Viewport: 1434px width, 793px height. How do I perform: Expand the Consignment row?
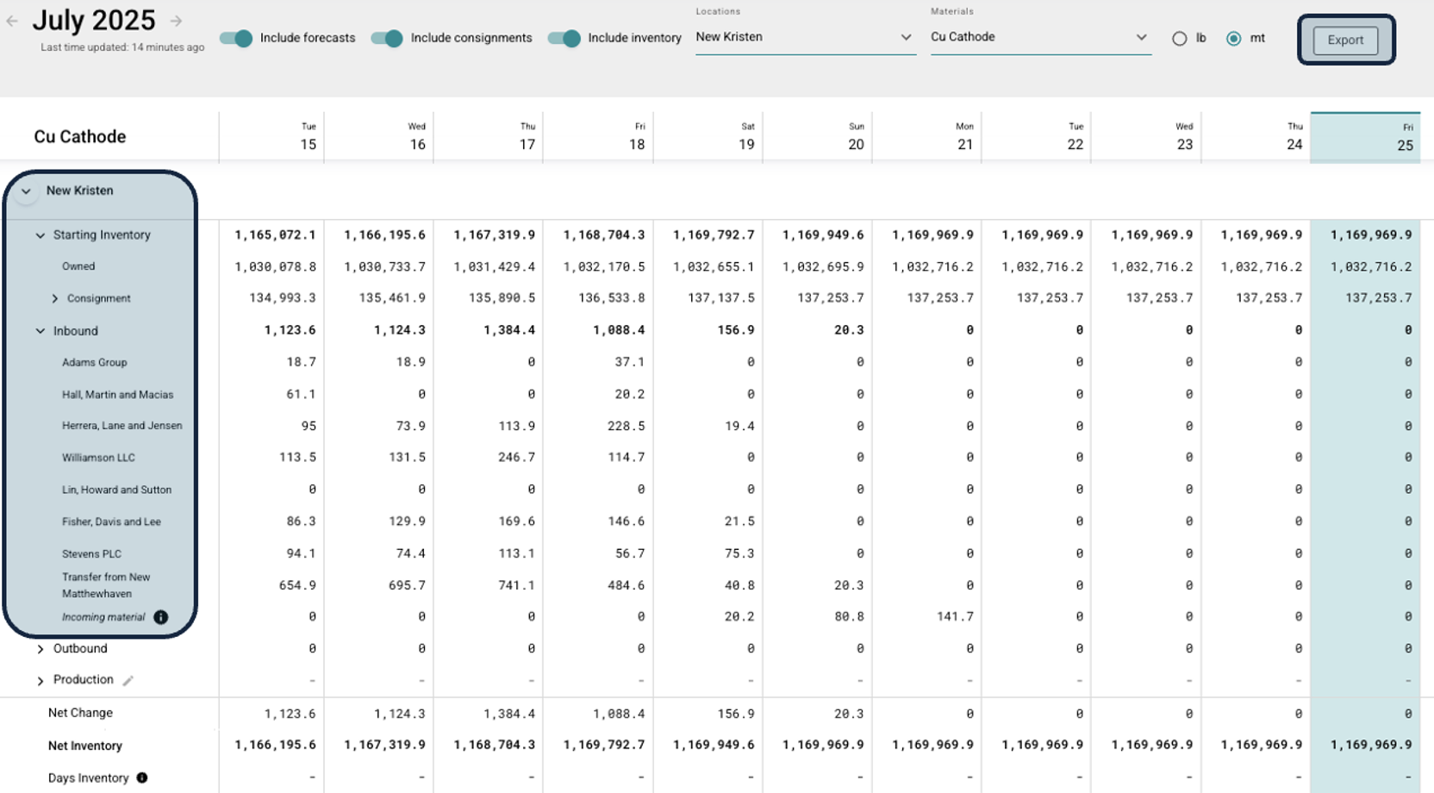point(54,298)
